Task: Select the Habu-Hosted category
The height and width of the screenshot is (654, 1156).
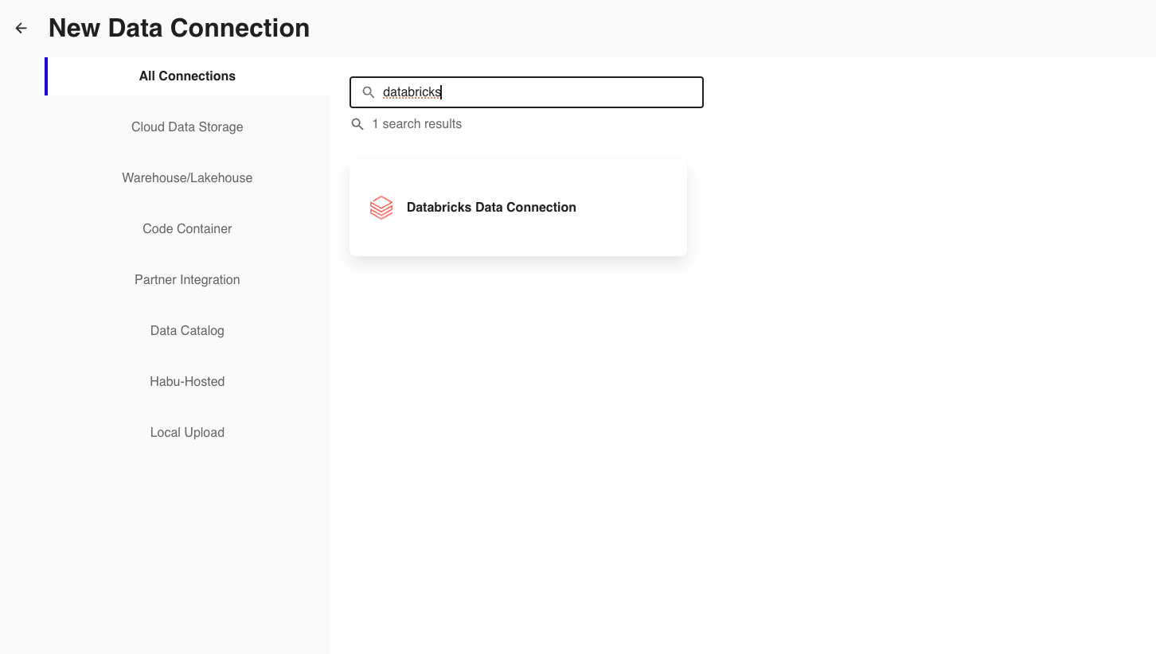Action: point(187,382)
